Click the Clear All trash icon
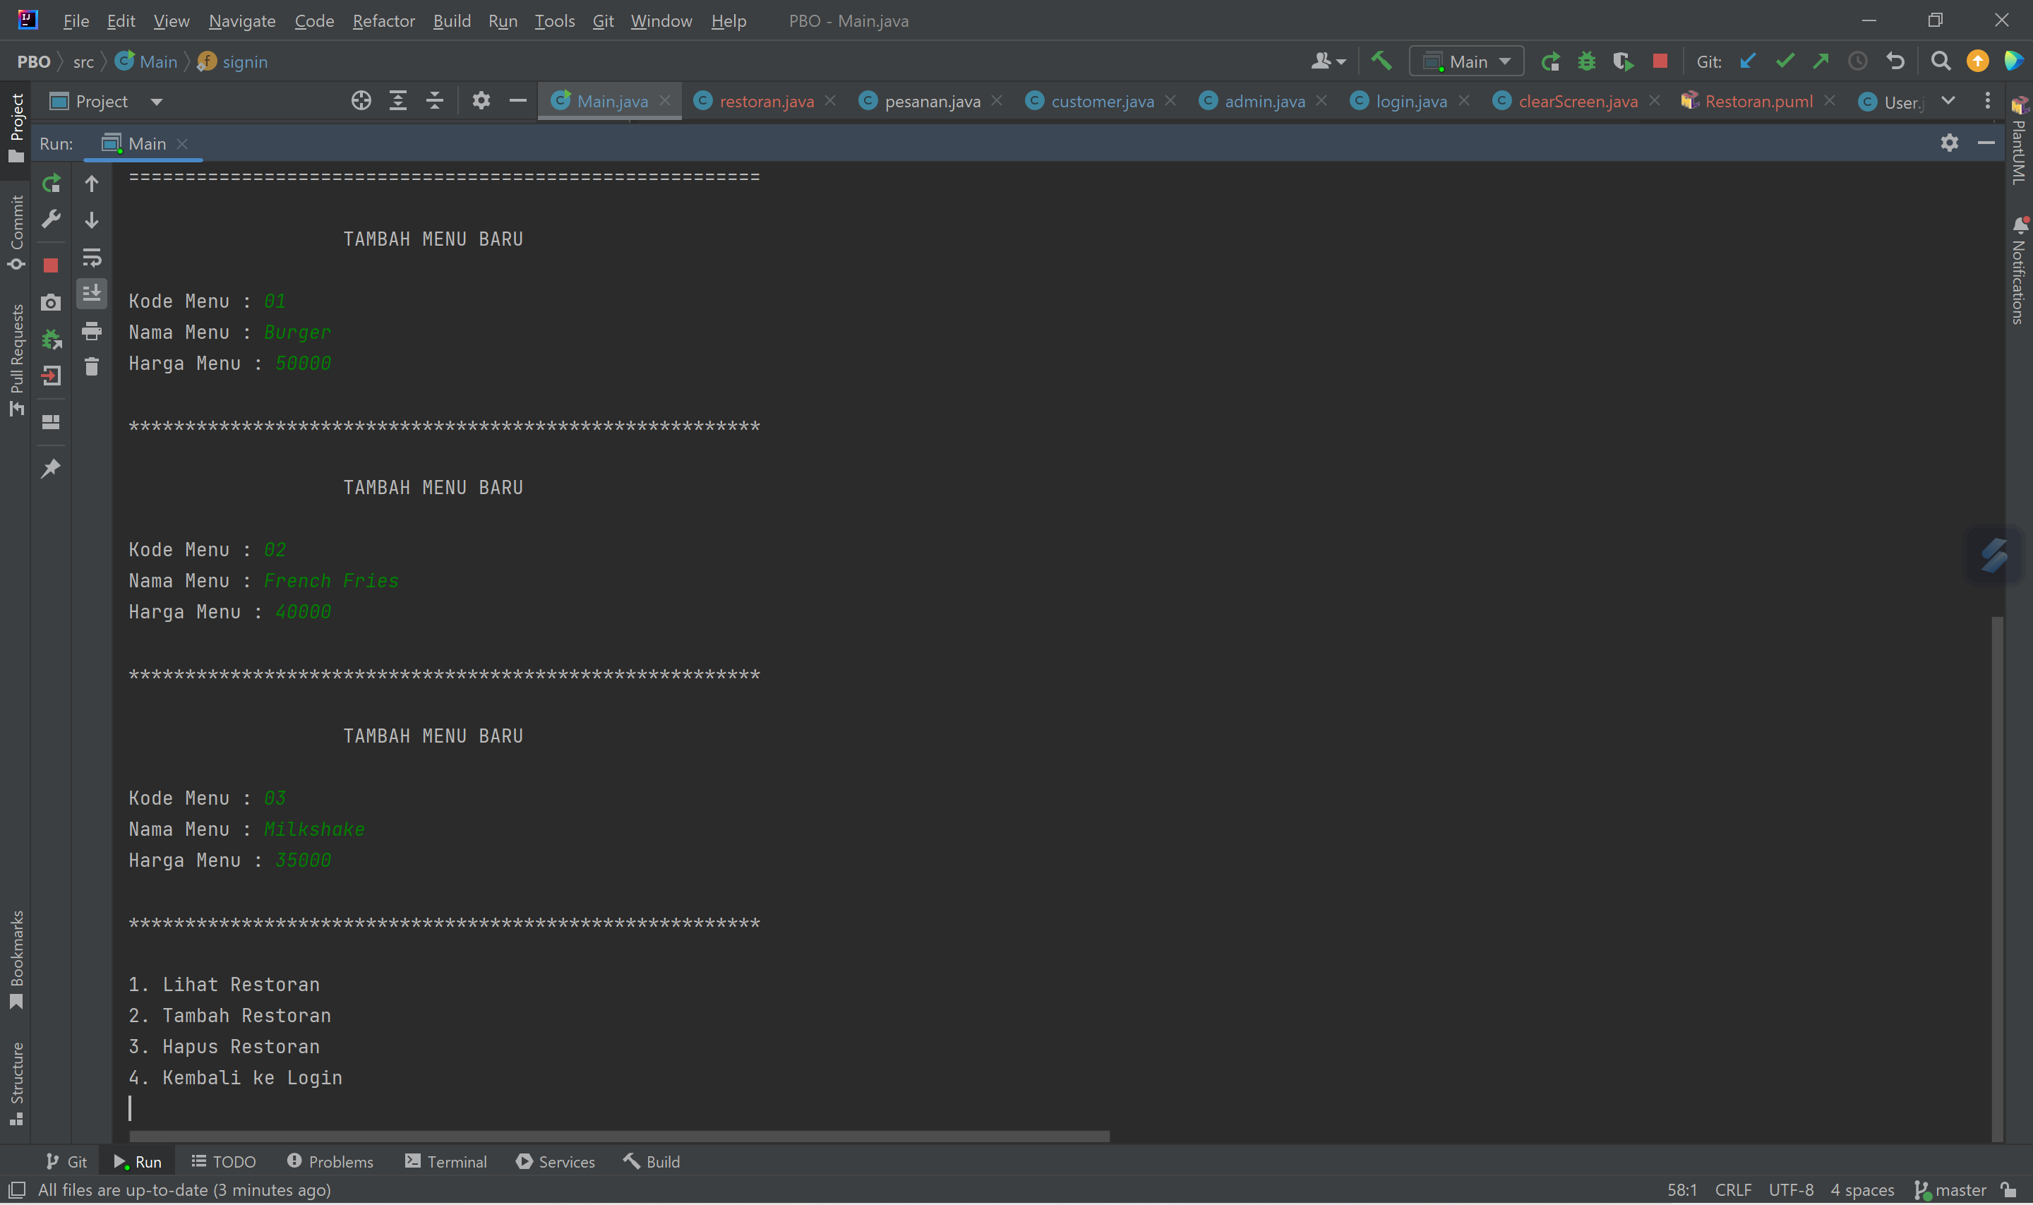This screenshot has height=1205, width=2033. pyautogui.click(x=92, y=367)
